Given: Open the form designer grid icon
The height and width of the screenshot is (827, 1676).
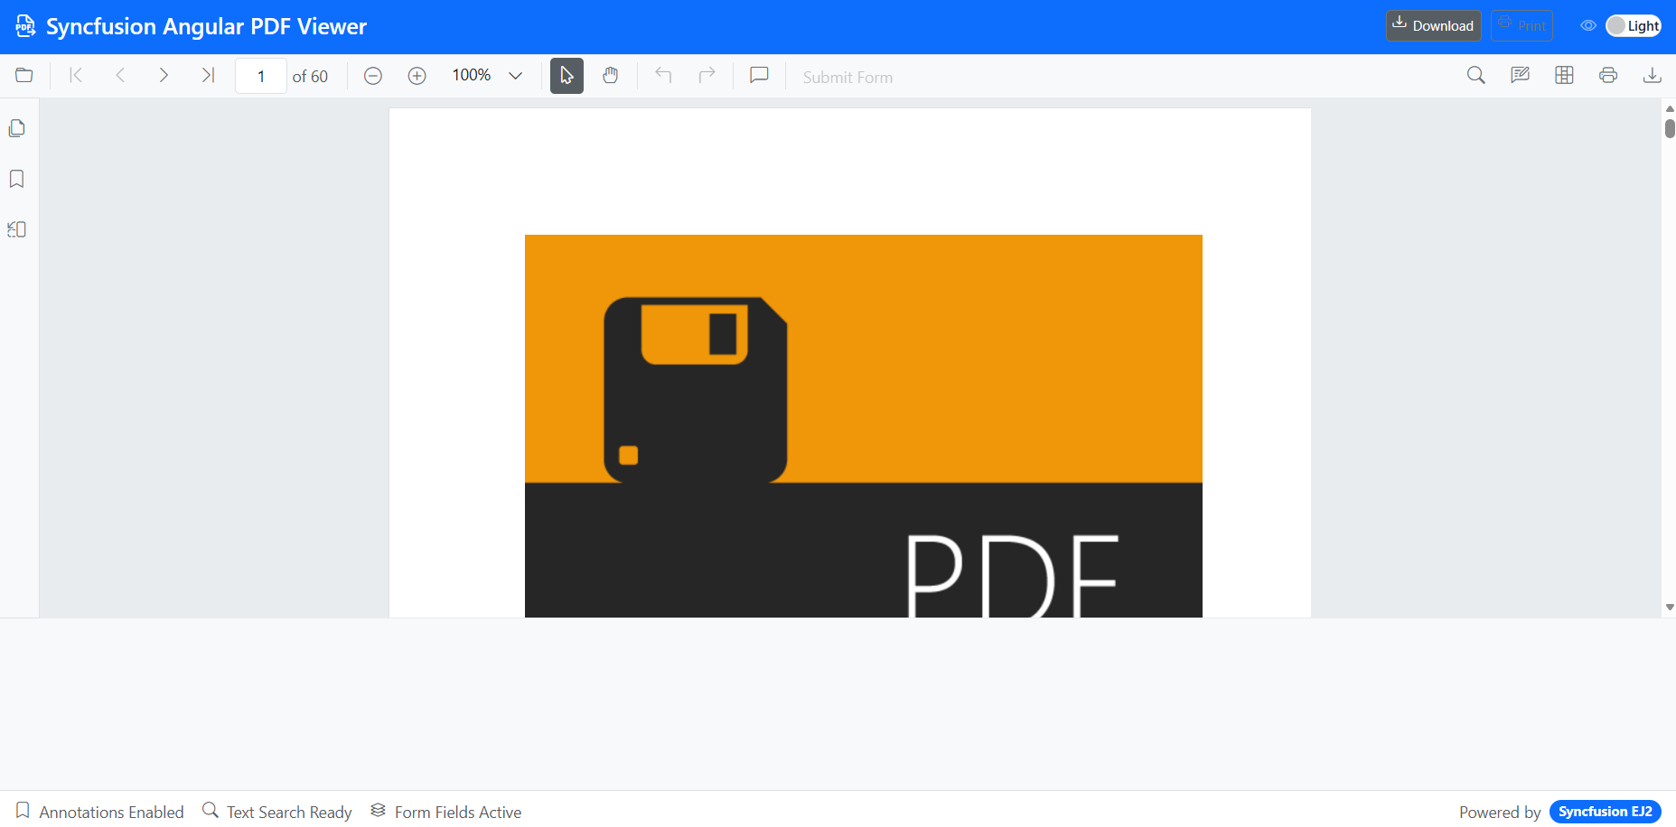Looking at the screenshot, I should tap(1565, 76).
